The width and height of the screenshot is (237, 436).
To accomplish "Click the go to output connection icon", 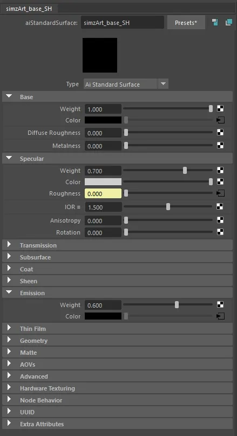I will click(229, 23).
